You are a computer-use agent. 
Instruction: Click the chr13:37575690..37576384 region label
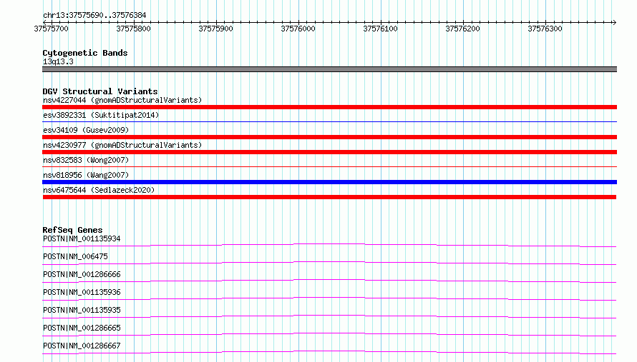click(x=94, y=15)
